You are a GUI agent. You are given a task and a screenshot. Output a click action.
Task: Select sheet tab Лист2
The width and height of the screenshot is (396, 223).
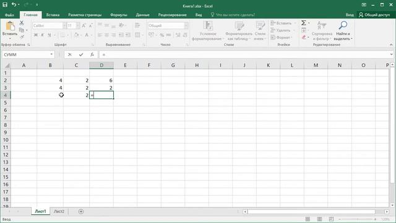59,211
